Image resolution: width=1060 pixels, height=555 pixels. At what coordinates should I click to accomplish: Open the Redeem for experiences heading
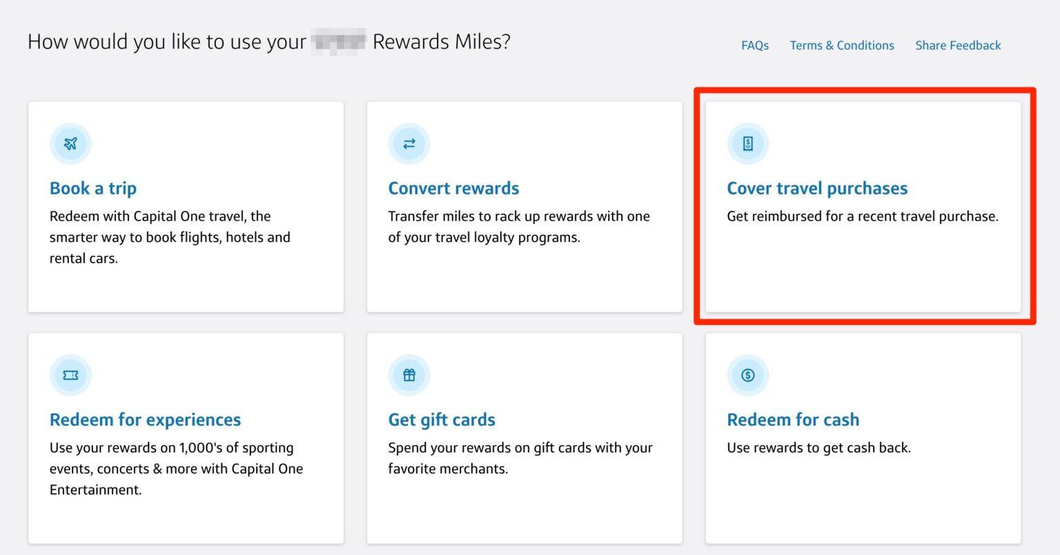145,420
